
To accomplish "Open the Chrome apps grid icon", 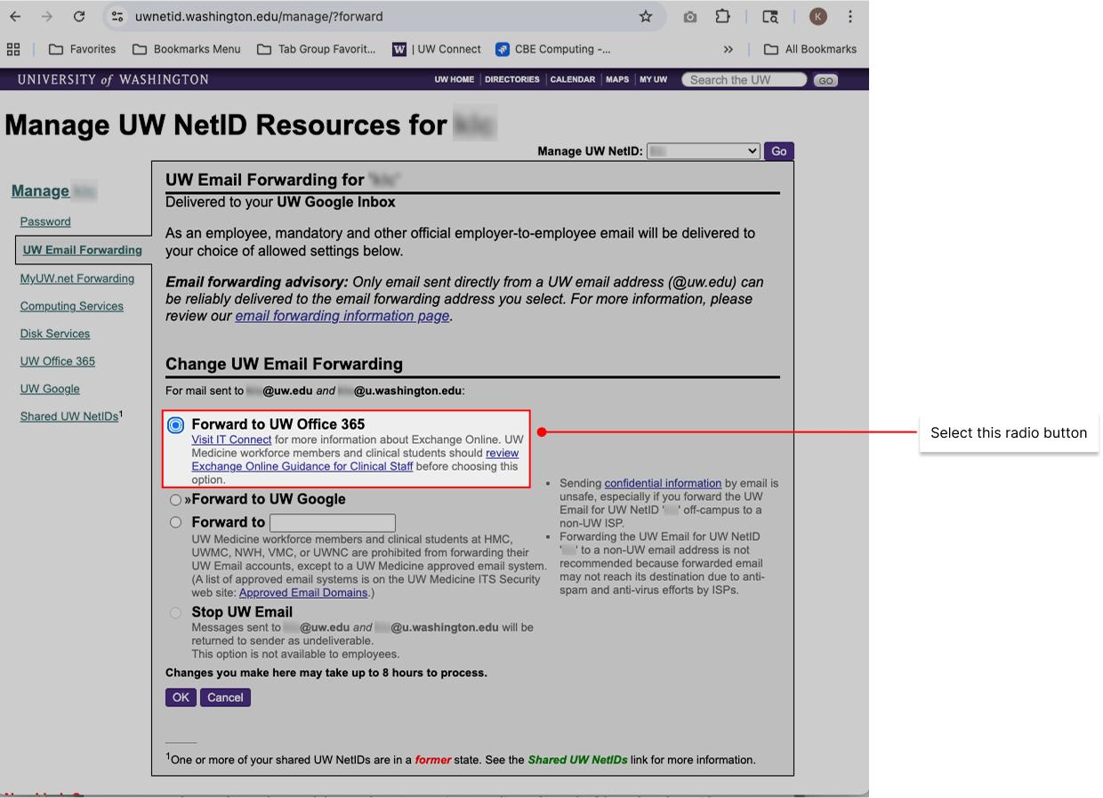I will click(13, 49).
